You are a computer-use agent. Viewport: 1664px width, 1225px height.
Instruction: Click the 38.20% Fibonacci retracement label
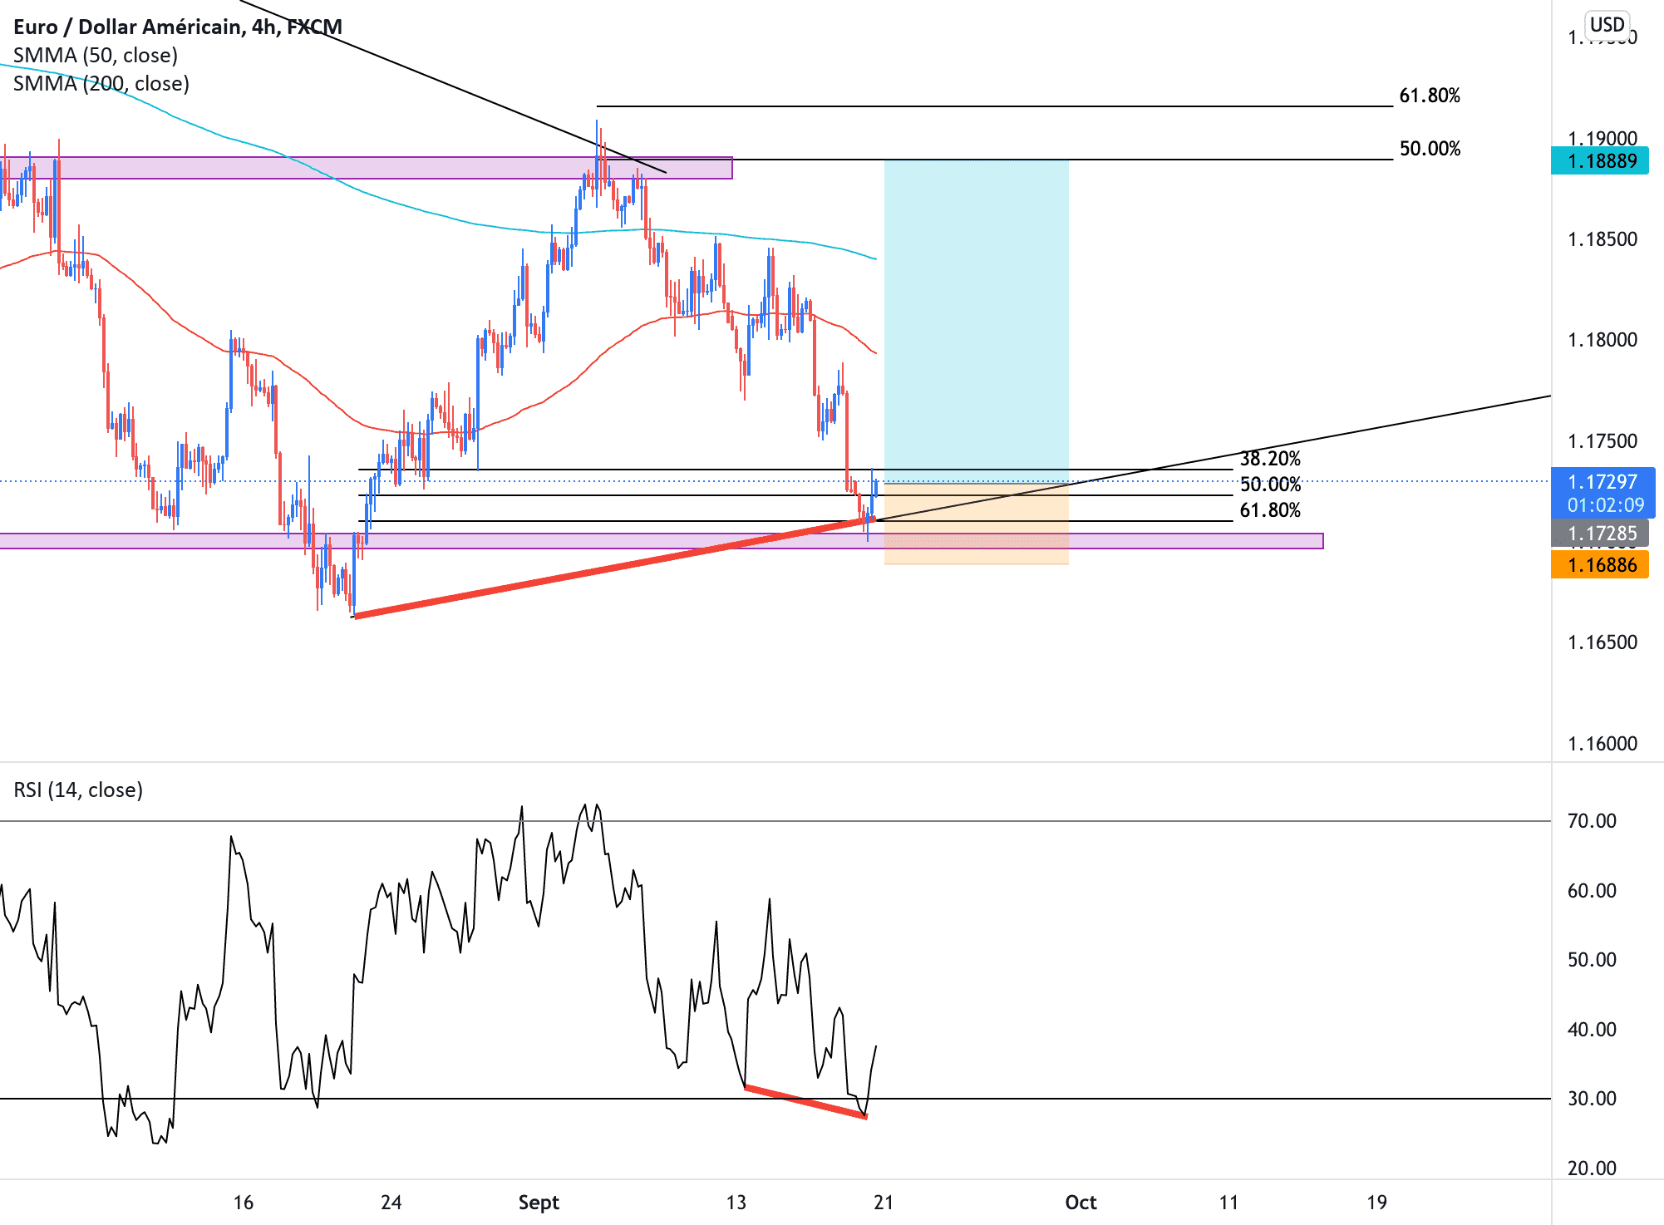coord(1270,459)
